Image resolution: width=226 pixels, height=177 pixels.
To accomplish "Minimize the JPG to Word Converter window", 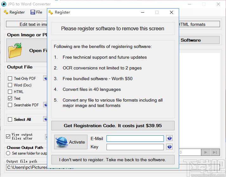I will point(190,4).
